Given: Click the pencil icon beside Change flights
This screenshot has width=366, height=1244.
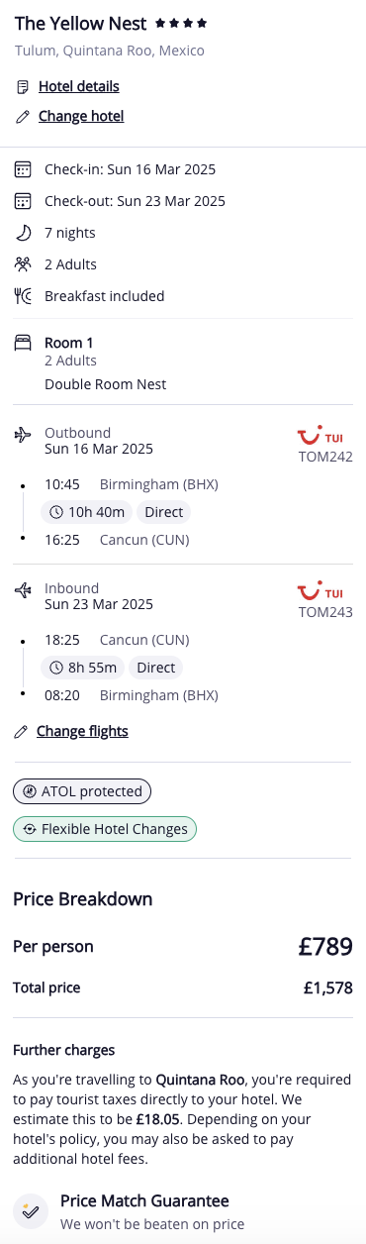Looking at the screenshot, I should click(x=21, y=732).
